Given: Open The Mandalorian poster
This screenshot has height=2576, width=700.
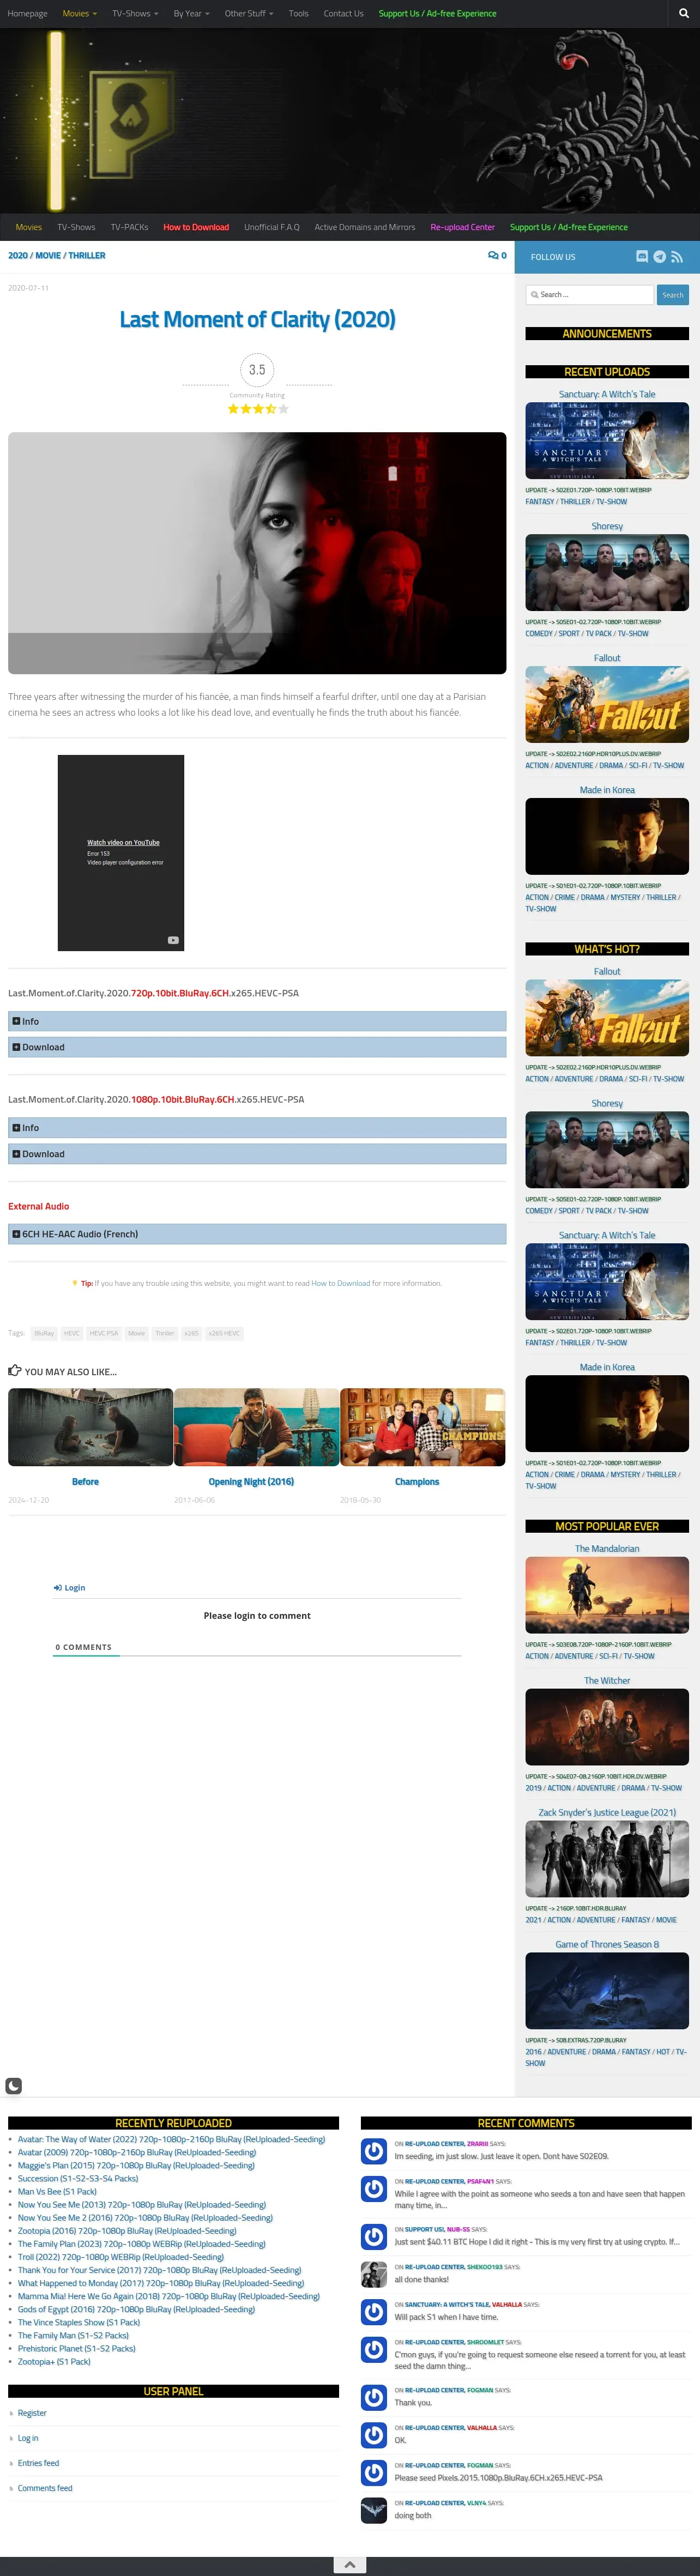Looking at the screenshot, I should (607, 1594).
